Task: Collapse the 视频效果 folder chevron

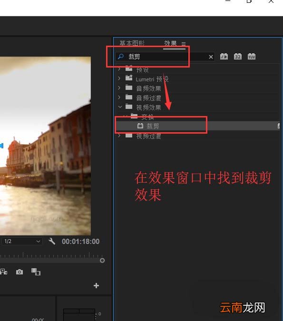Action: tap(120, 107)
